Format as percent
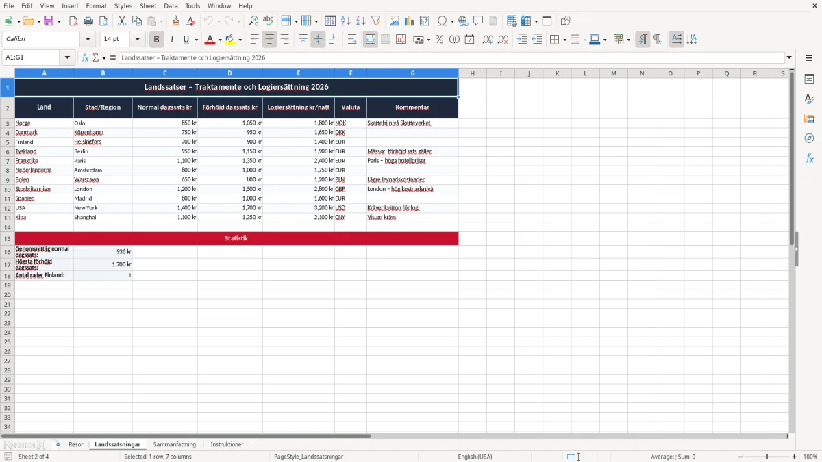The height and width of the screenshot is (462, 822). [x=440, y=40]
